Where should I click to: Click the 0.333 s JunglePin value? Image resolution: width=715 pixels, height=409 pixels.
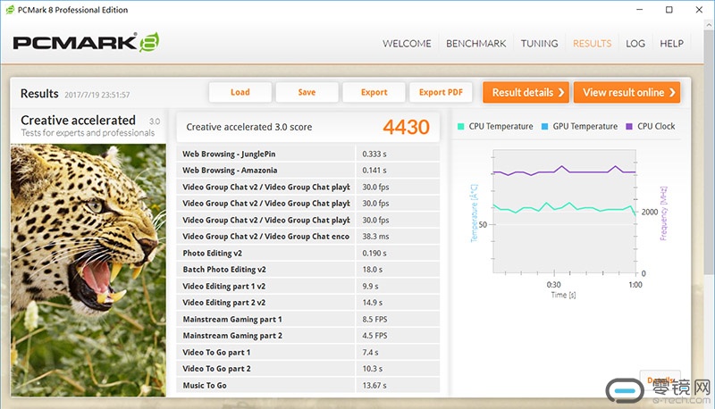pyautogui.click(x=374, y=154)
